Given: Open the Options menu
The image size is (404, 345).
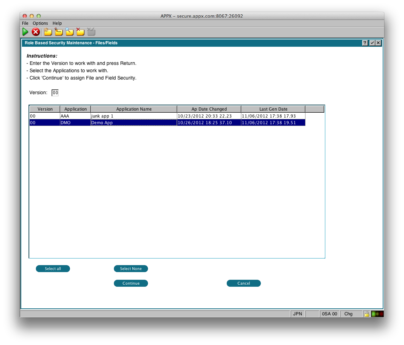Looking at the screenshot, I should pos(40,23).
